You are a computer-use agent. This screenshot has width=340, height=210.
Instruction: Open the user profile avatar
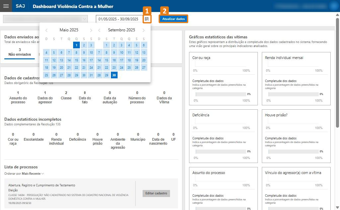pos(333,6)
